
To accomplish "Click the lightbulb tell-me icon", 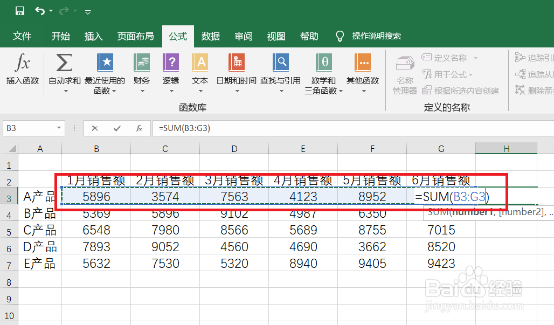I will [340, 36].
